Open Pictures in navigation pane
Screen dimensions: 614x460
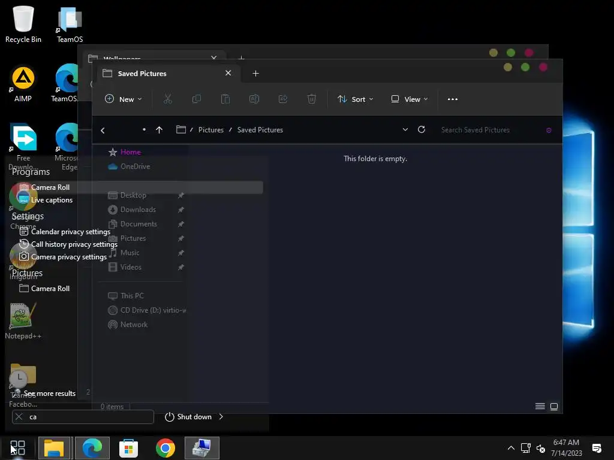[x=133, y=238]
